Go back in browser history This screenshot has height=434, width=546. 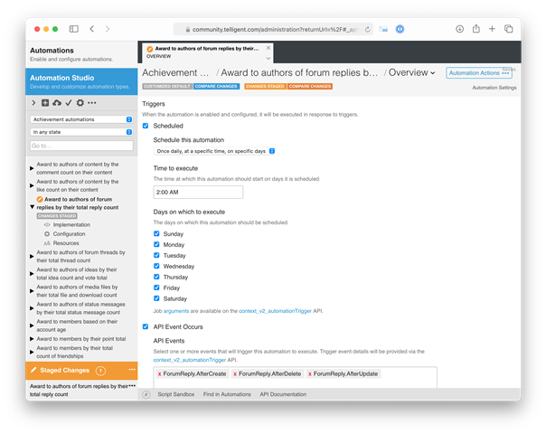[92, 29]
